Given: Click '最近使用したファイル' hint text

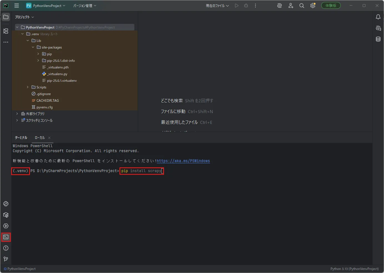Looking at the screenshot, I should 179,122.
